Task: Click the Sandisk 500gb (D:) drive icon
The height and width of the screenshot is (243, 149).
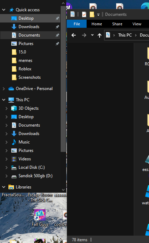Action: 14,177
